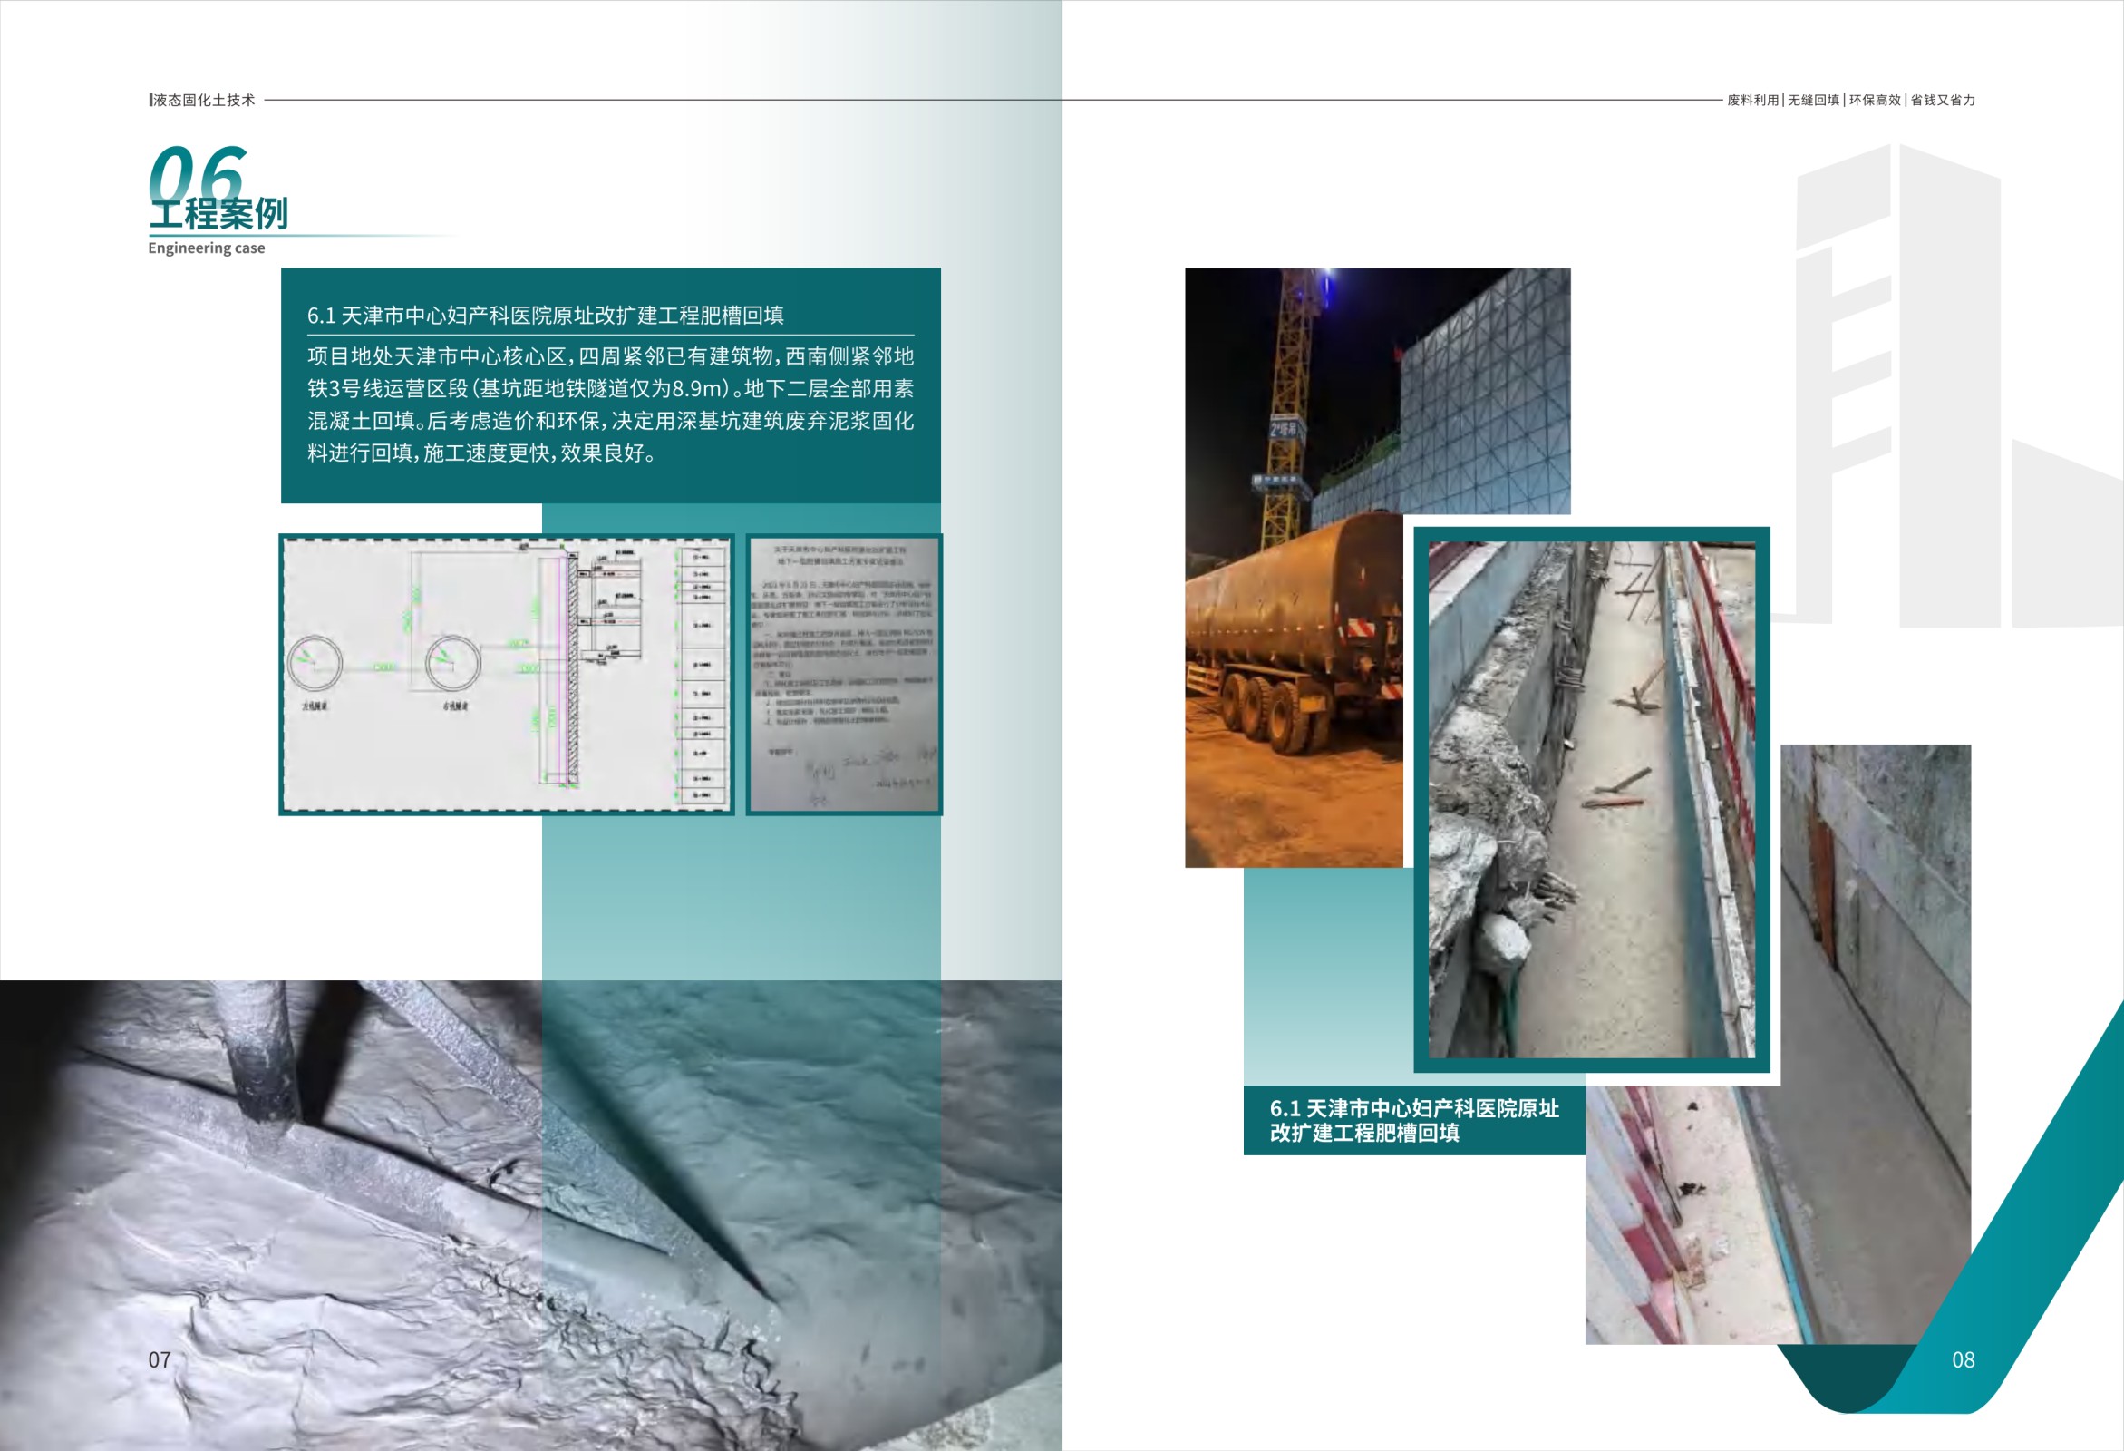Click the line starting "铁3号线运营区段"
The image size is (2124, 1451).
(x=610, y=388)
